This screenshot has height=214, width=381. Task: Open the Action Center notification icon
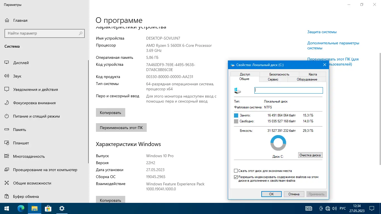[372, 208]
